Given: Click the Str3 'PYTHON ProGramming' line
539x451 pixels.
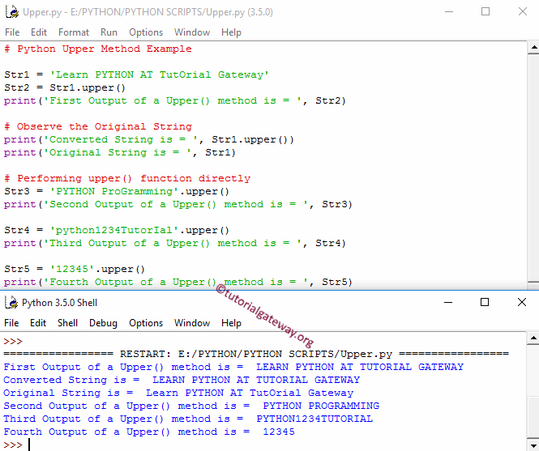Looking at the screenshot, I should point(117,191).
